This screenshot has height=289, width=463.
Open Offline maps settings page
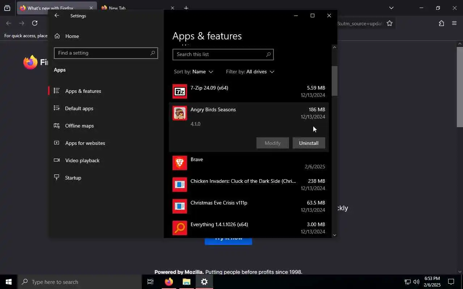click(x=106, y=126)
